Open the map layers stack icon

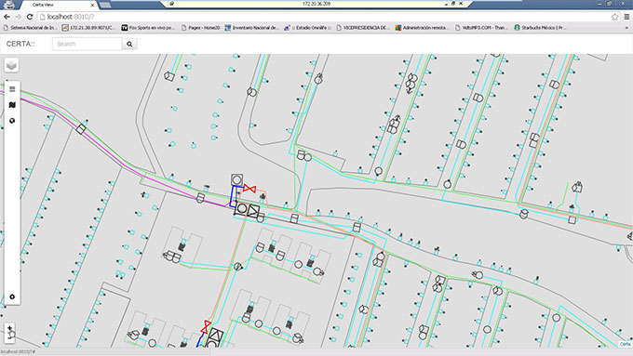[11, 65]
